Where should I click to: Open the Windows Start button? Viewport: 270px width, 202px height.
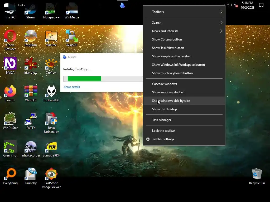pyautogui.click(x=6, y=5)
